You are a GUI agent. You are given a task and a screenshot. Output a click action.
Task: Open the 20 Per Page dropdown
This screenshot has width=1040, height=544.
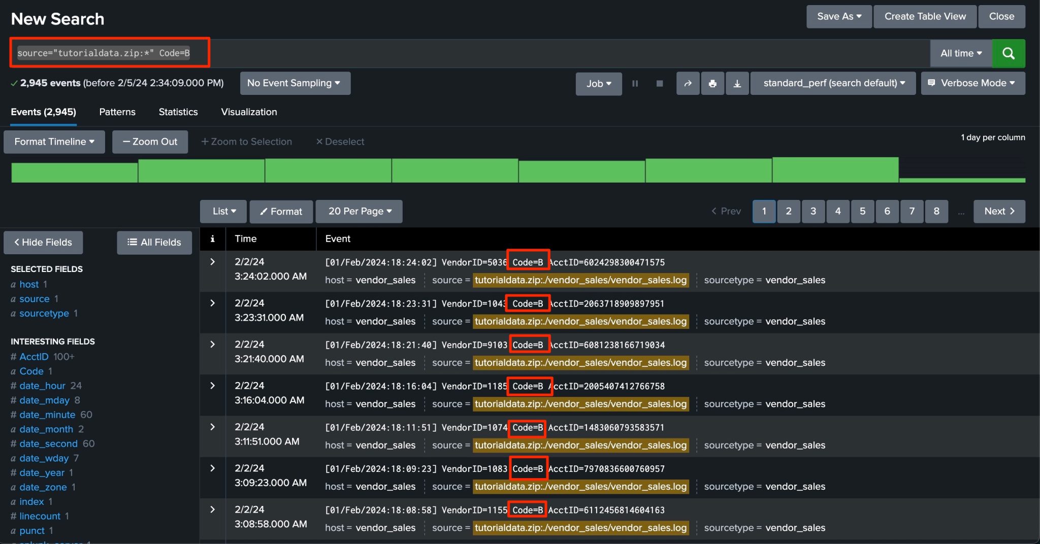pos(359,211)
